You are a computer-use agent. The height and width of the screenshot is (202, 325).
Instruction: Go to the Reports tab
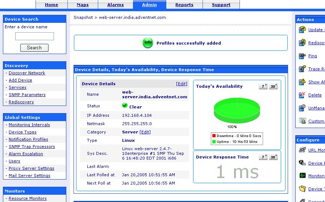(184, 5)
